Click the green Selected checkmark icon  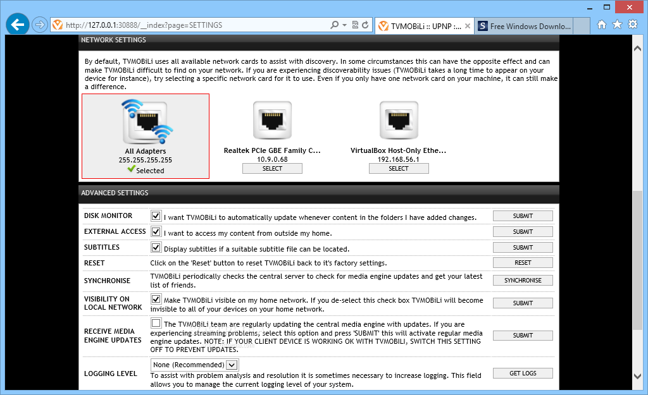pos(131,169)
